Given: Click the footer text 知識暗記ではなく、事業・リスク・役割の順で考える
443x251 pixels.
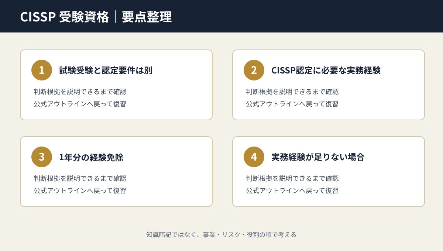Looking at the screenshot, I should click(x=221, y=235).
